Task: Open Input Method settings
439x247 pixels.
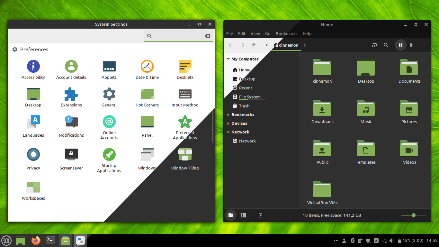Action: (185, 97)
